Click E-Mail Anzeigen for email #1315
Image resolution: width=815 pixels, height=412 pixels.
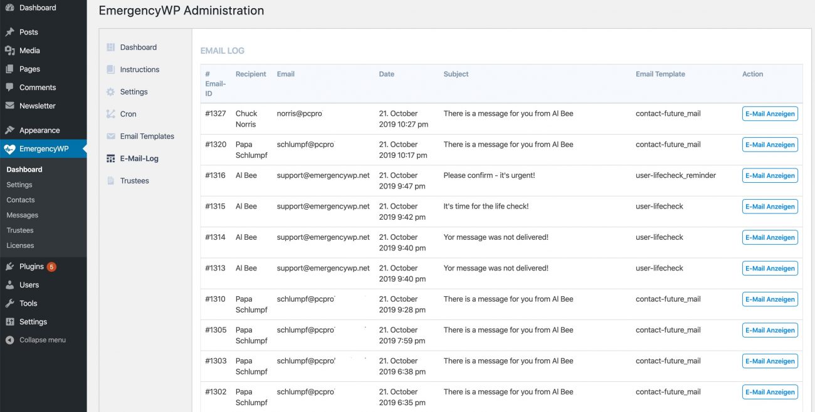click(770, 207)
